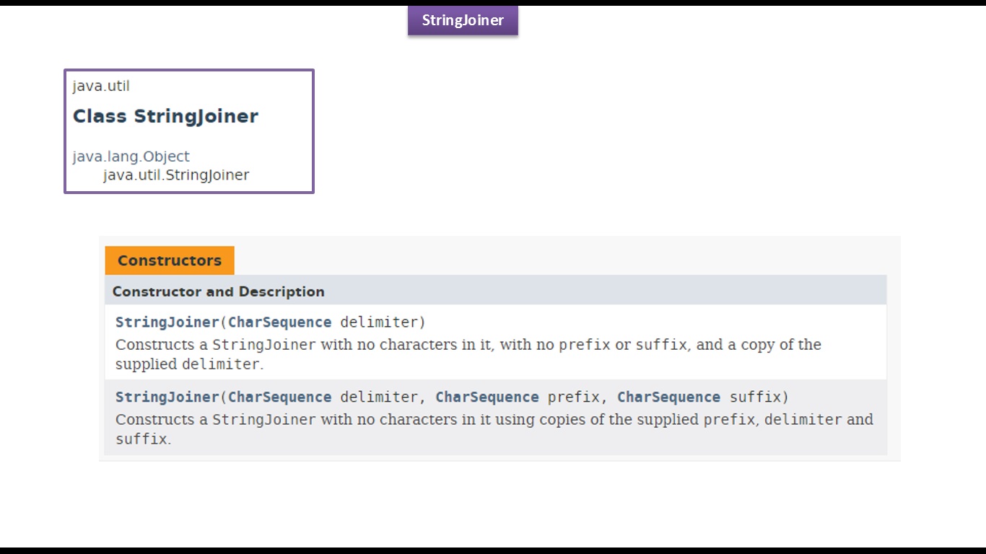
Task: Click the CharSequence link before prefix parameter
Action: [x=487, y=397]
